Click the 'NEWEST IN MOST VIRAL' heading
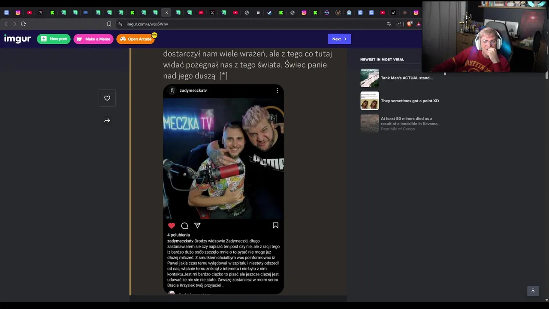 point(382,60)
